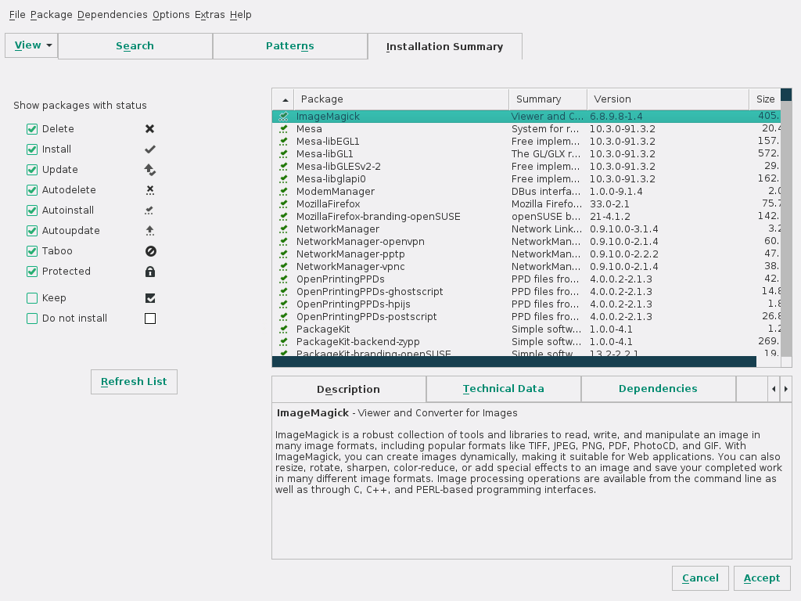Click the PackageKit package status icon
This screenshot has width=801, height=601.
point(283,329)
